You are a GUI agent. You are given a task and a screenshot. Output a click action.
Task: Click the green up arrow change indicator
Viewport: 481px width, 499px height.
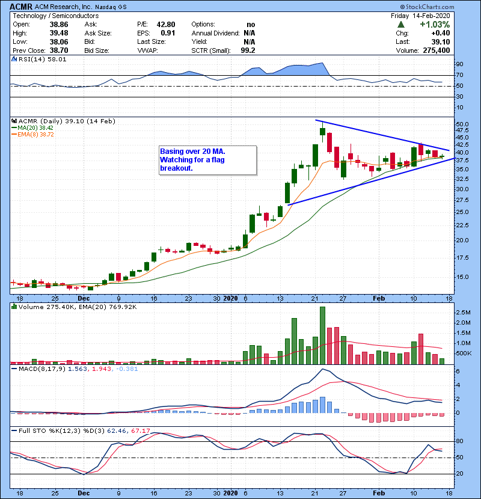[401, 25]
